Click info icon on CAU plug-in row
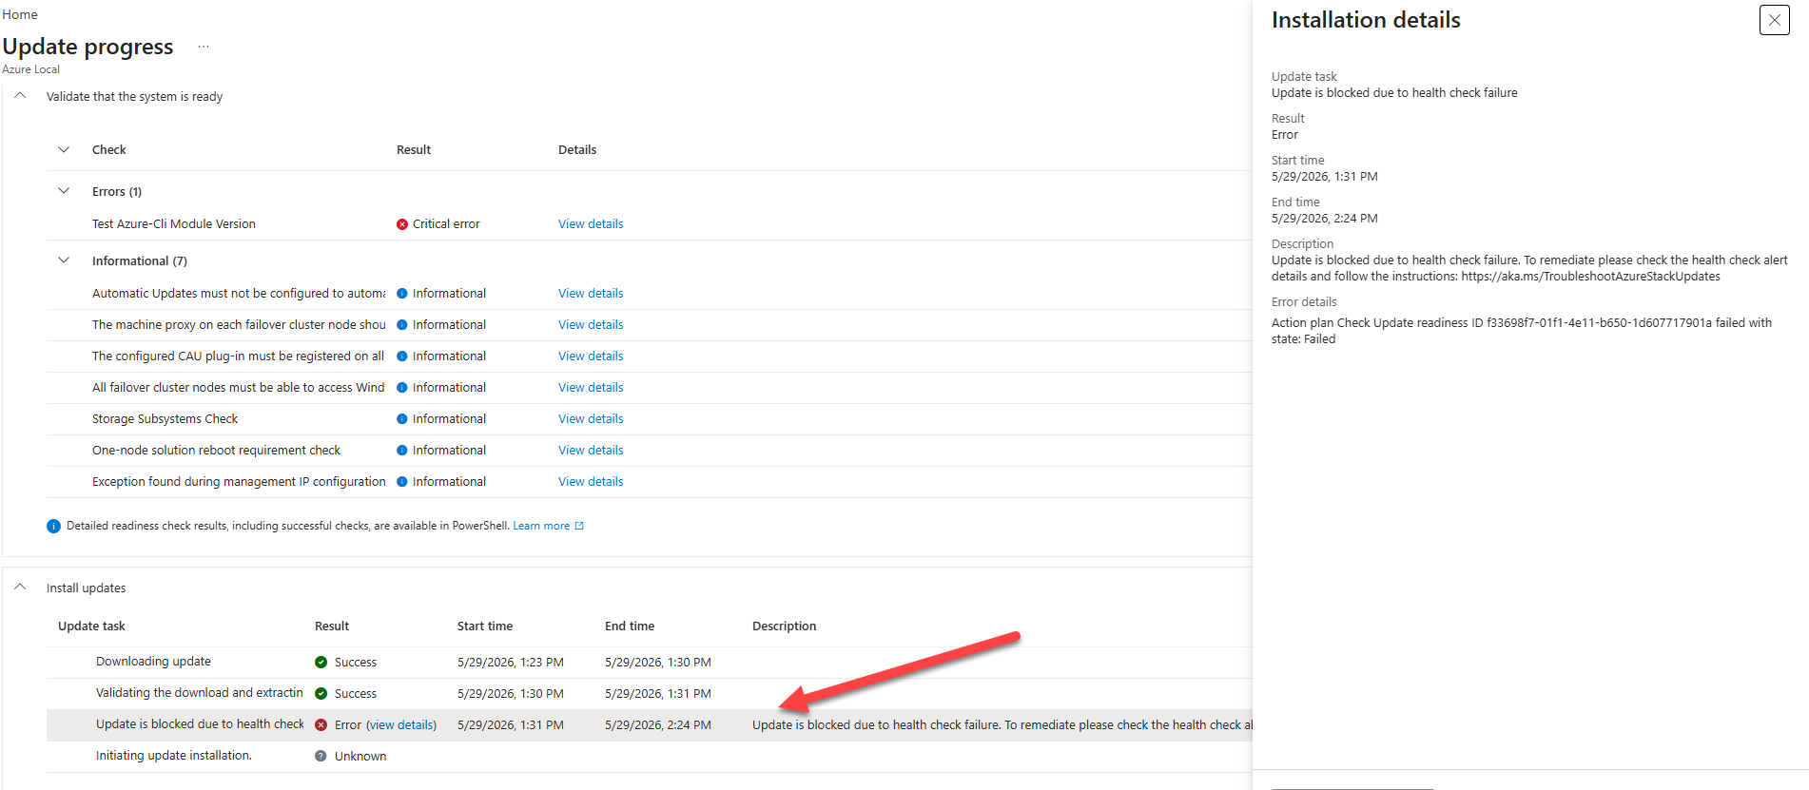Viewport: 1809px width, 790px height. point(402,356)
